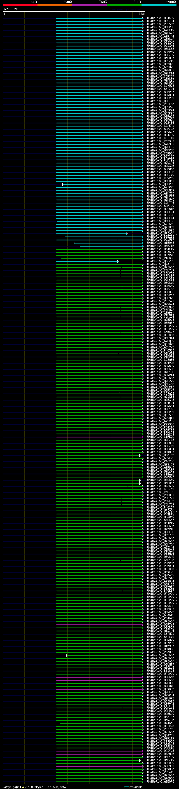Screen dimensions: 179x789
Task: Click hit label UniRef100_A1BQW8
Action: [x=161, y=243]
